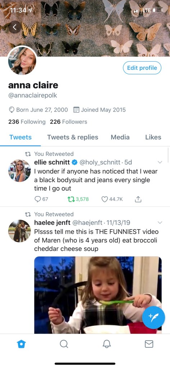
Task: Undo retweet on ellie schnitt's tweet
Action: point(78,199)
